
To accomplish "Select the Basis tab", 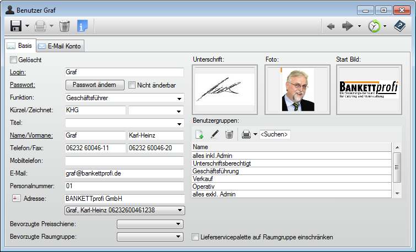I will [x=20, y=46].
